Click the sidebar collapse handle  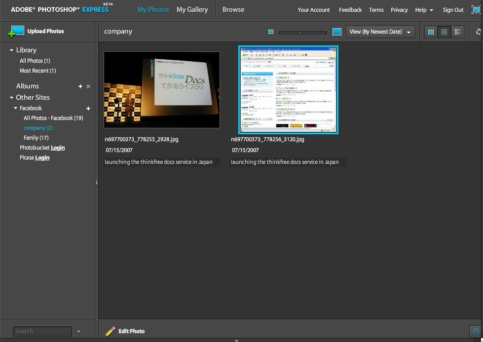coord(97,183)
